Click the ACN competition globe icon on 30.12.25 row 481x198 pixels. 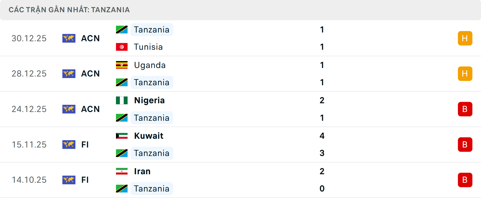coord(69,38)
